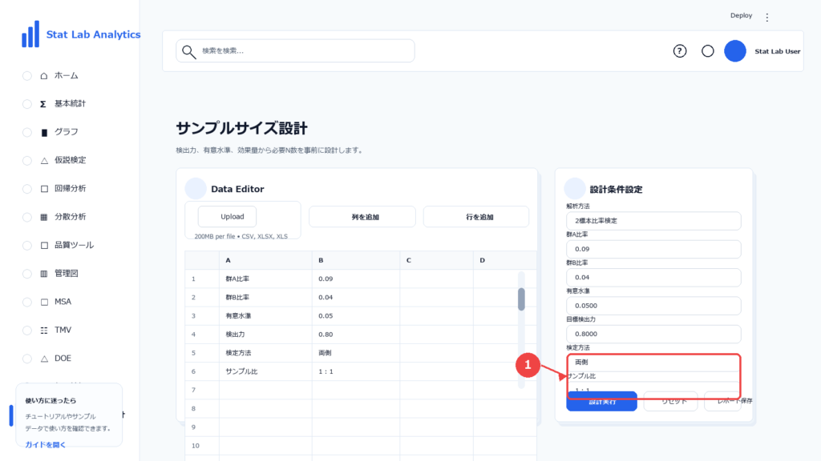Select the 品質ツール radio button
Viewport: 821px width, 461px height.
point(27,245)
